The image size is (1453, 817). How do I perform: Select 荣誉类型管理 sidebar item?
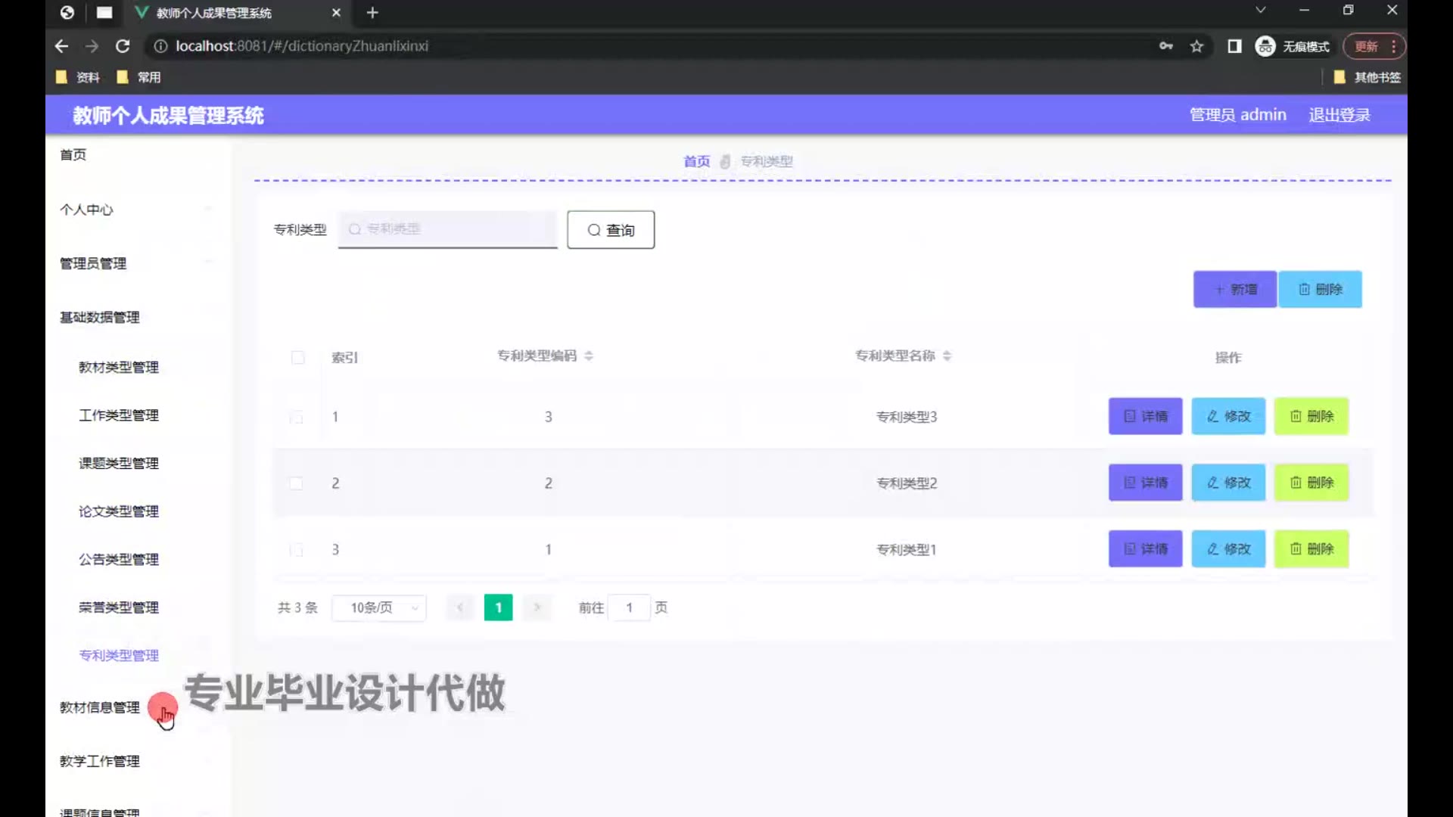pyautogui.click(x=119, y=607)
